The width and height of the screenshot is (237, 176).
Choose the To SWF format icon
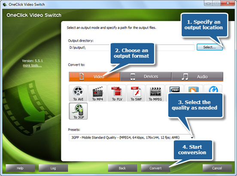coord(136,93)
